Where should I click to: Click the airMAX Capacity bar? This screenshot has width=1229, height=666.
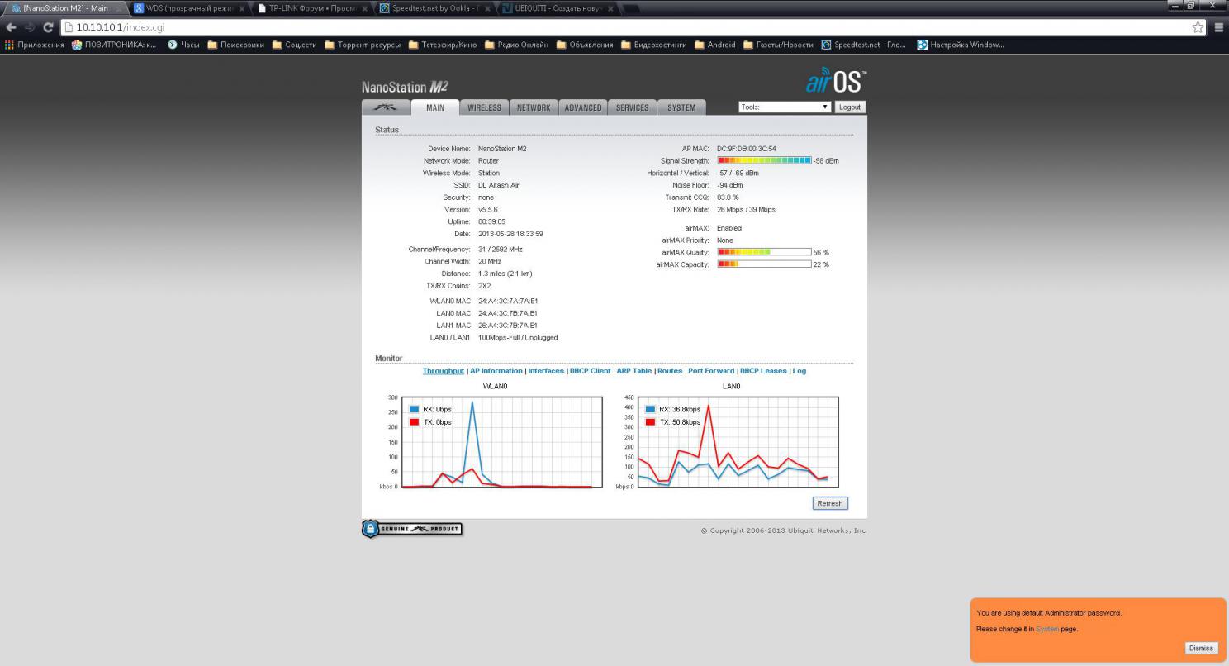[764, 264]
